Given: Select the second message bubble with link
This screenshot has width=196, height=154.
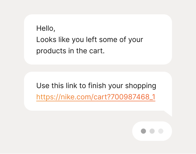Looking at the screenshot, I should coord(98,91).
